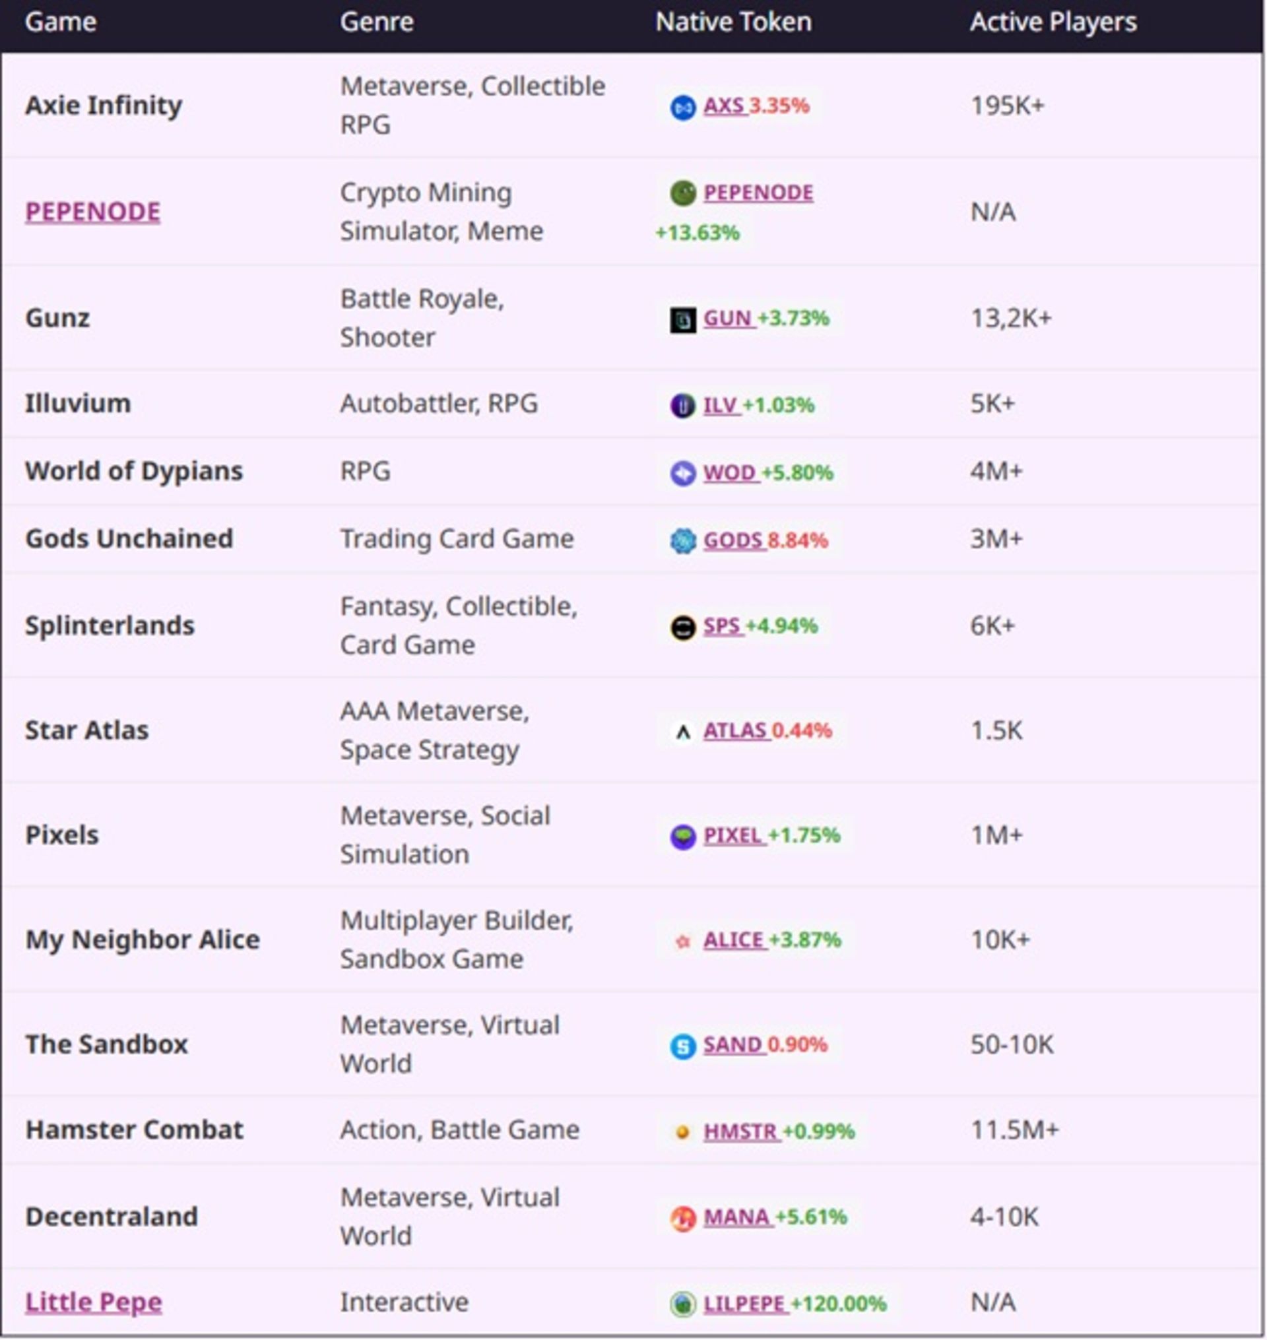Screen dimensions: 1267x1340
Task: Click the WOD token purple icon
Action: tap(682, 474)
